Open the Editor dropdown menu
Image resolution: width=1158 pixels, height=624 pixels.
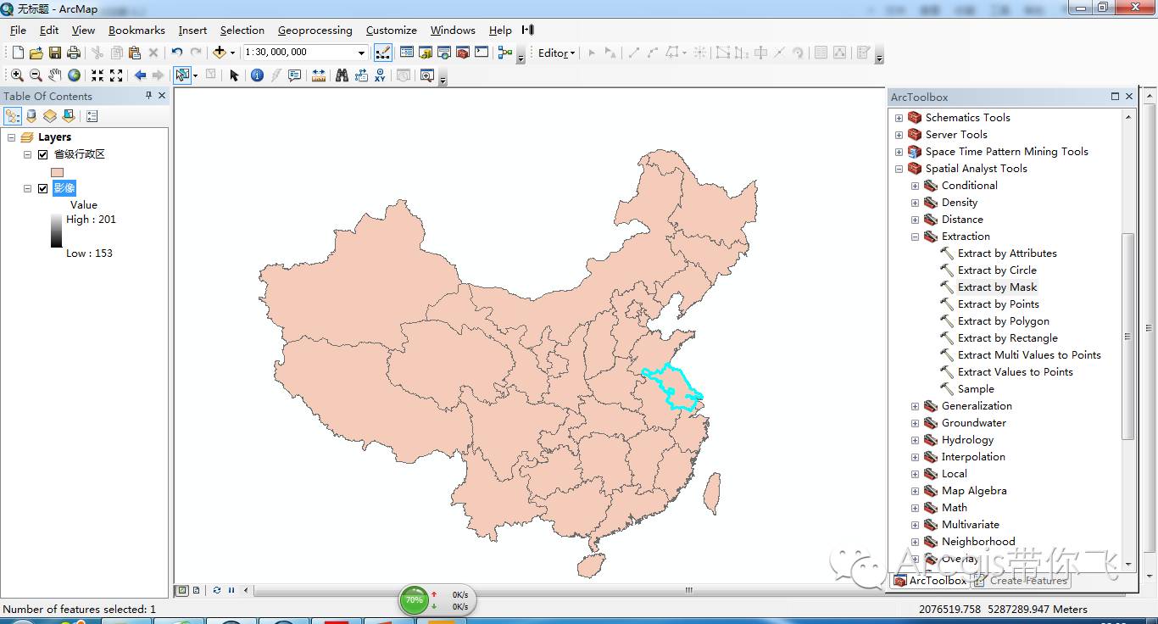[x=557, y=53]
